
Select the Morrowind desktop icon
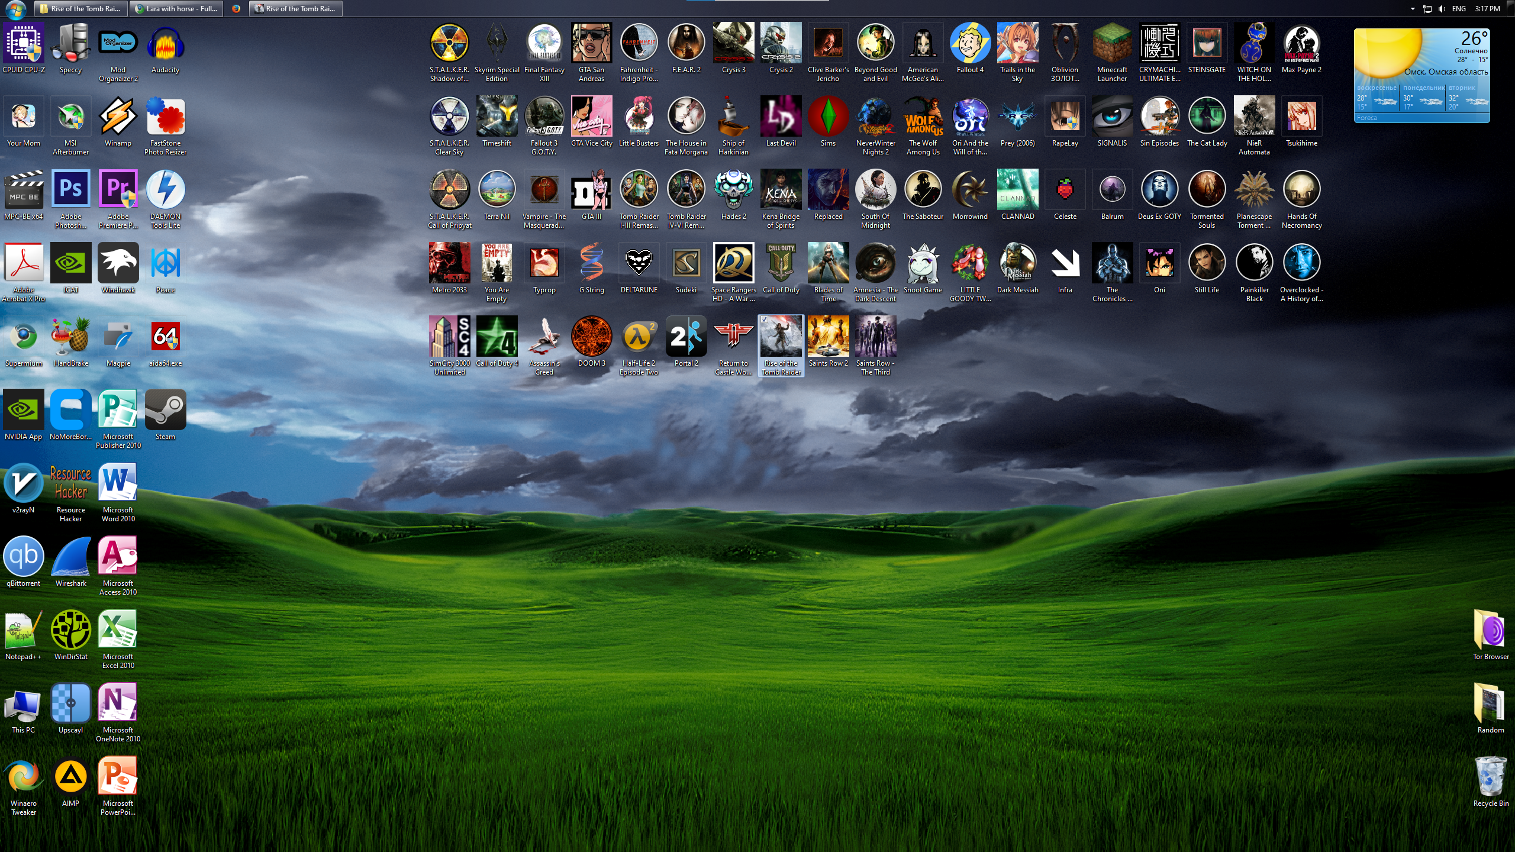pyautogui.click(x=971, y=189)
